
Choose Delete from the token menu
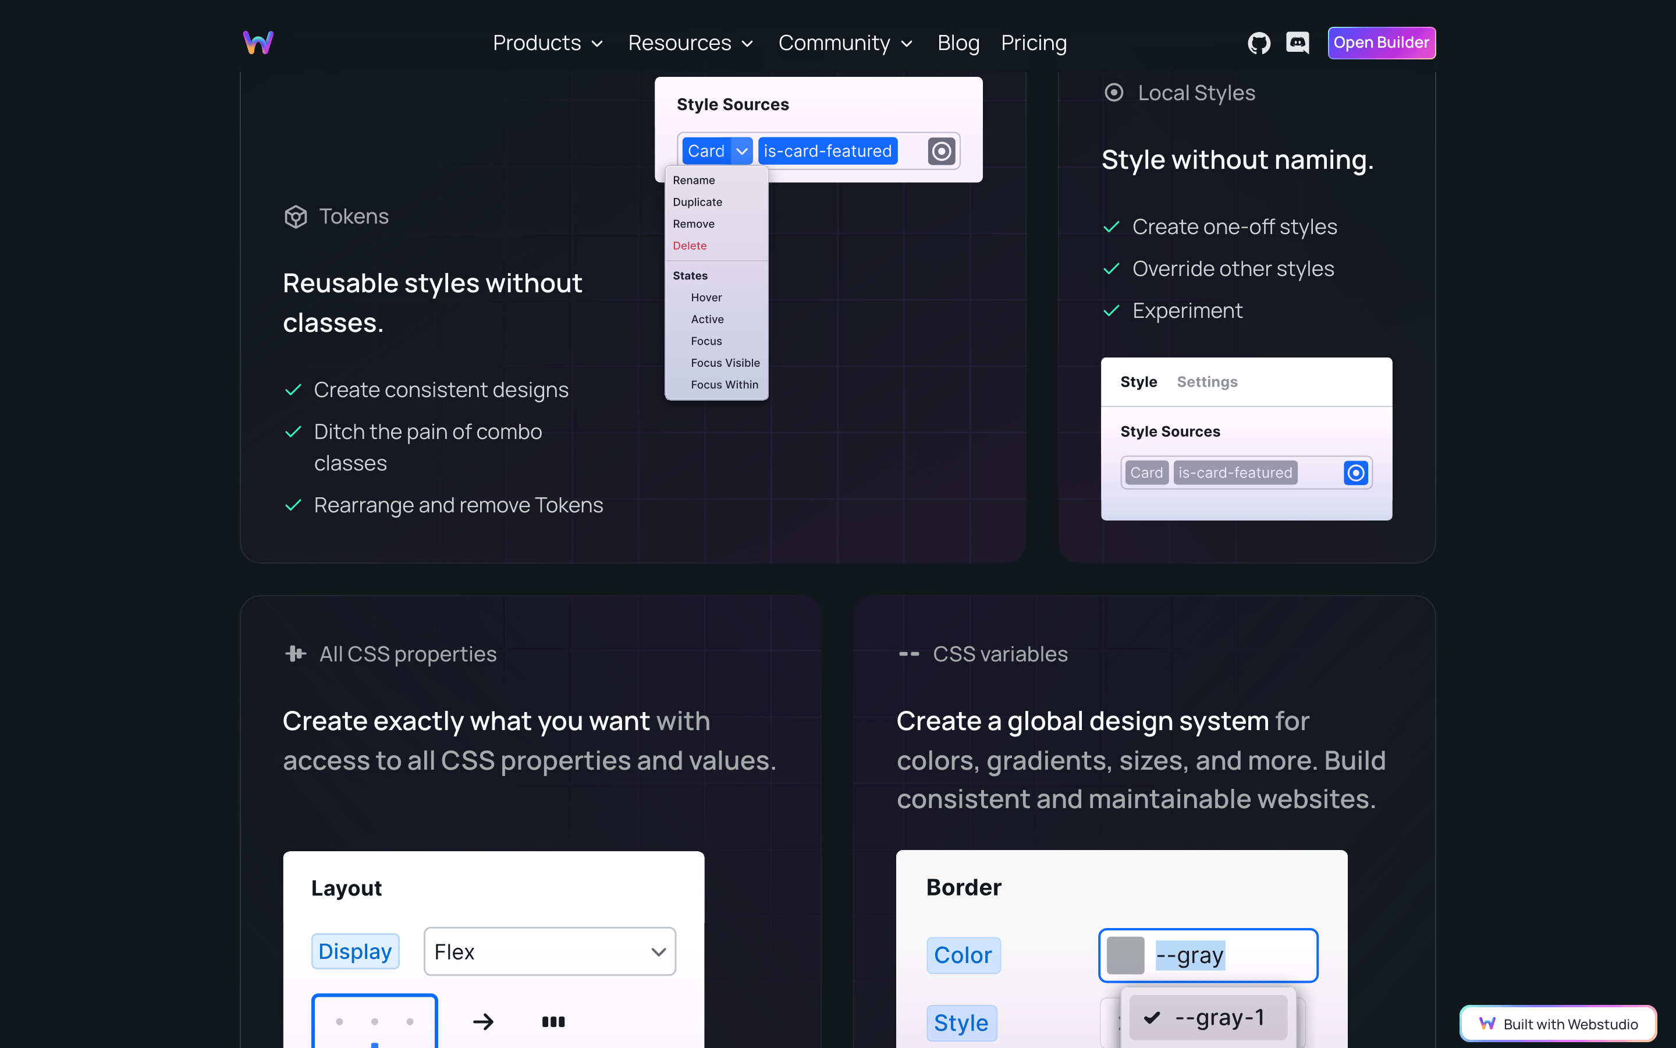(690, 245)
